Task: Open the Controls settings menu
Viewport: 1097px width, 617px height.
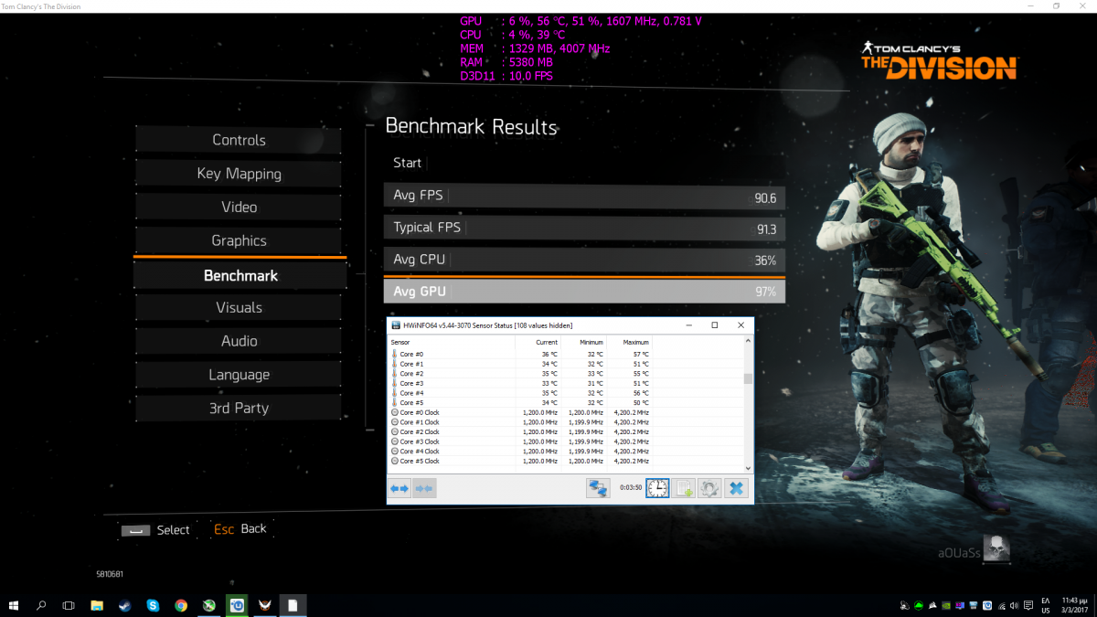Action: pyautogui.click(x=239, y=140)
